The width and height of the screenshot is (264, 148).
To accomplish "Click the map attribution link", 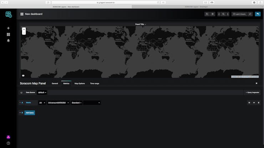I will click(x=245, y=77).
